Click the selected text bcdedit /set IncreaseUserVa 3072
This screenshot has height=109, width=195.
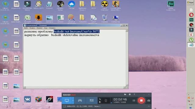pyautogui.click(x=76, y=31)
